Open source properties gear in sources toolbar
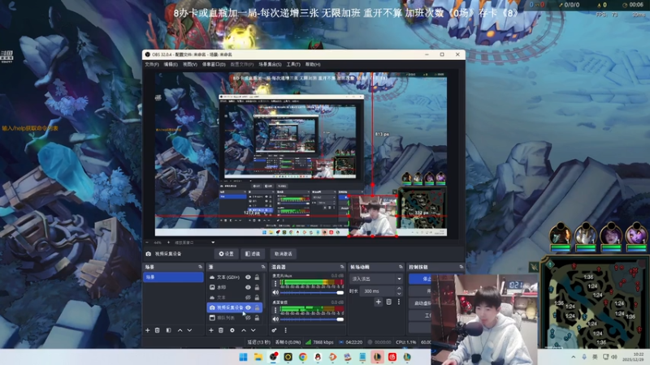The image size is (650, 365). tap(232, 330)
